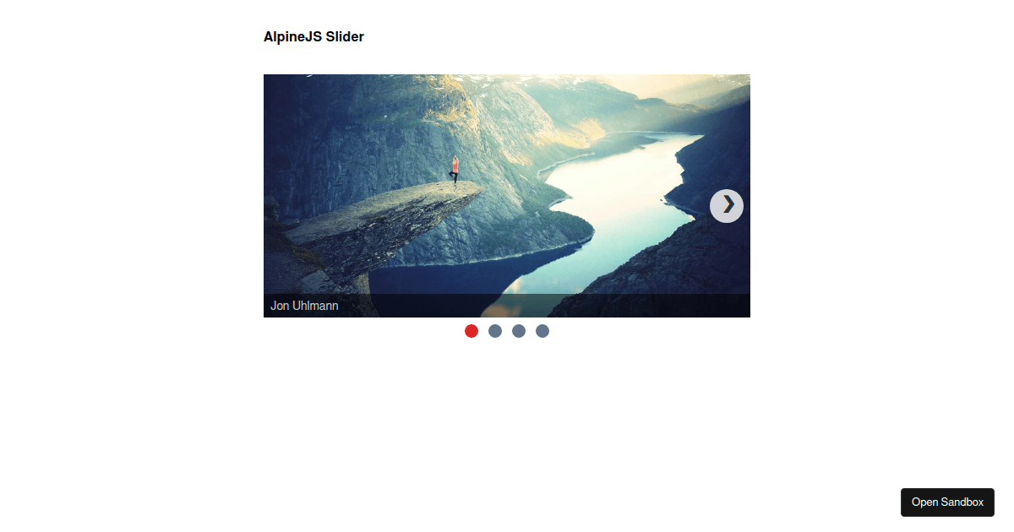Click the dark caption bar under photo

[x=507, y=306]
